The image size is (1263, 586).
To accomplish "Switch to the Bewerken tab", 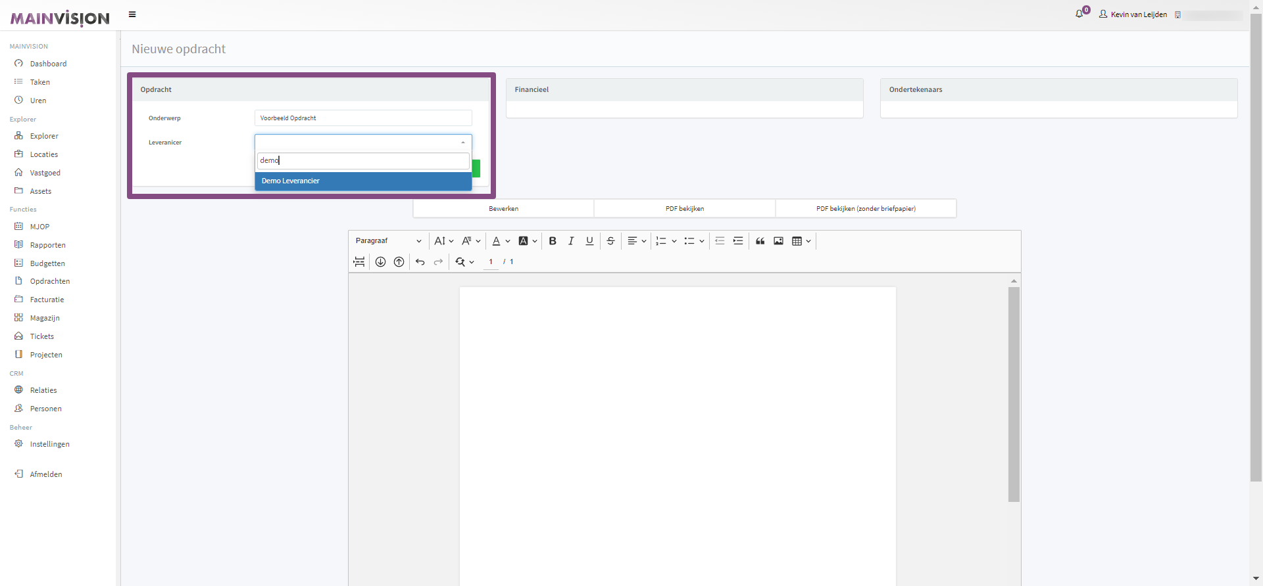I will (x=503, y=209).
